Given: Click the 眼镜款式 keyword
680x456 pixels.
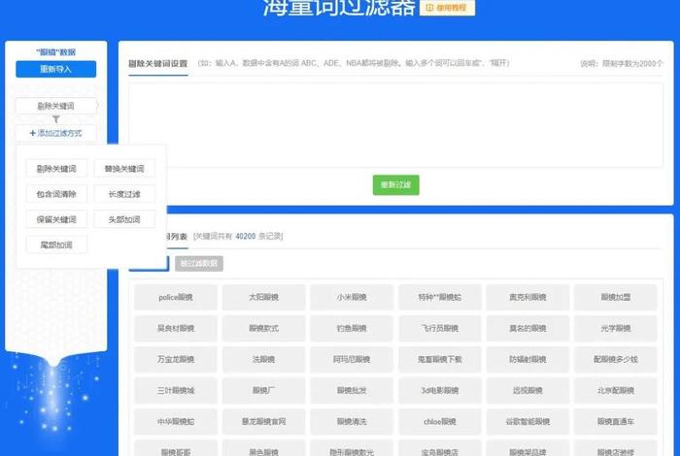Looking at the screenshot, I should coord(263,328).
